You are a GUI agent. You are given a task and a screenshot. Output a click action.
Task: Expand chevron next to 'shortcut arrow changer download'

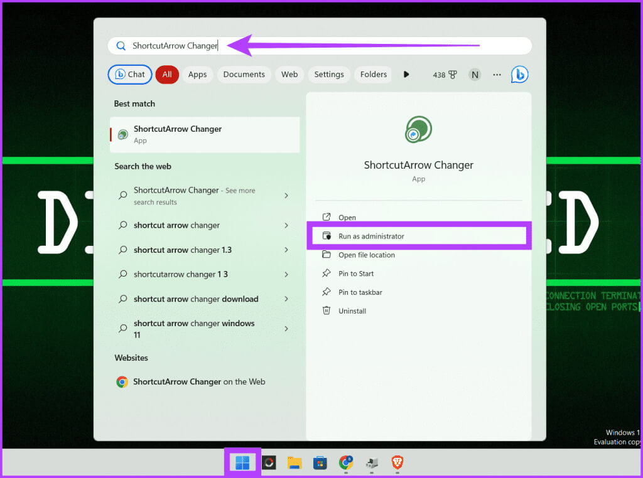tap(286, 299)
